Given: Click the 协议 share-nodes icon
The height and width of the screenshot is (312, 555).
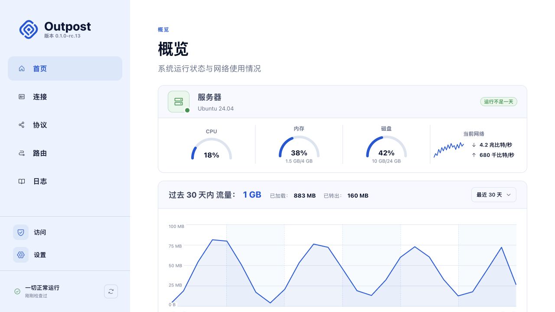Looking at the screenshot, I should [22, 125].
